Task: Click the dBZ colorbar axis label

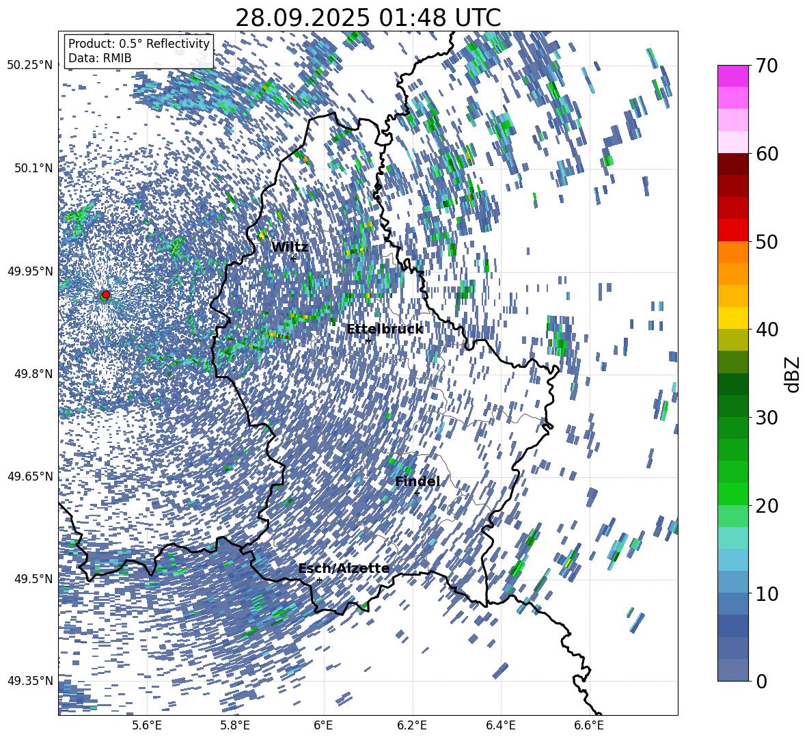Action: click(x=793, y=374)
